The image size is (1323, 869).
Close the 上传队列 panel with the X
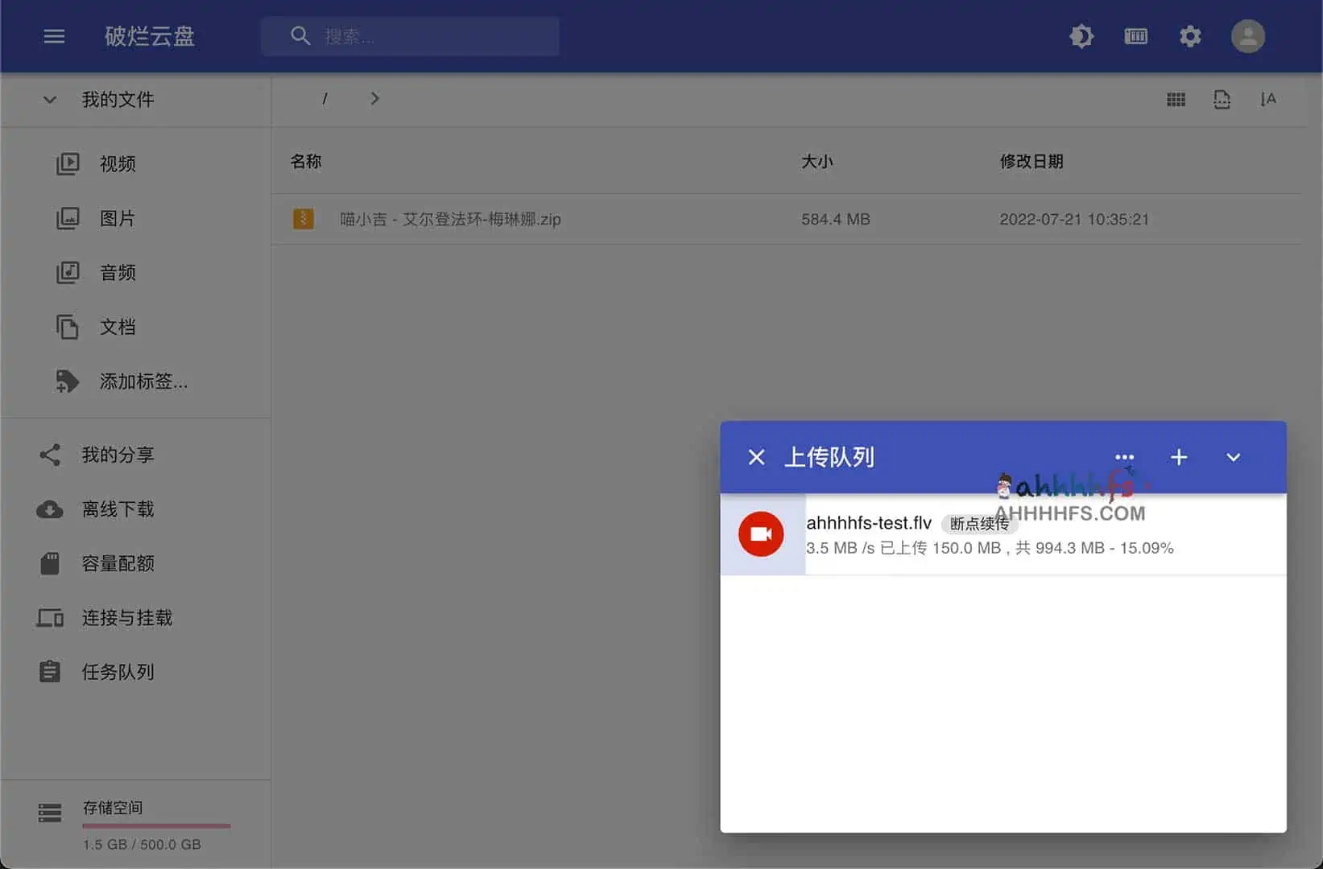755,457
